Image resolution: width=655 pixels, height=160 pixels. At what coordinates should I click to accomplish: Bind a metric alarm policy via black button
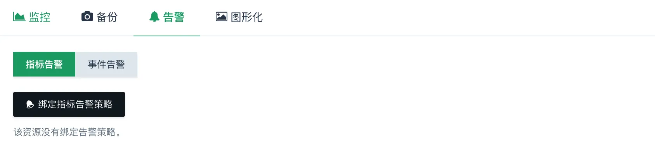pyautogui.click(x=69, y=104)
